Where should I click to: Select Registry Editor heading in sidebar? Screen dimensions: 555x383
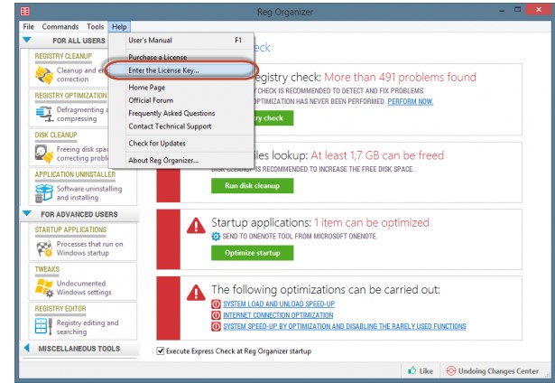click(60, 309)
